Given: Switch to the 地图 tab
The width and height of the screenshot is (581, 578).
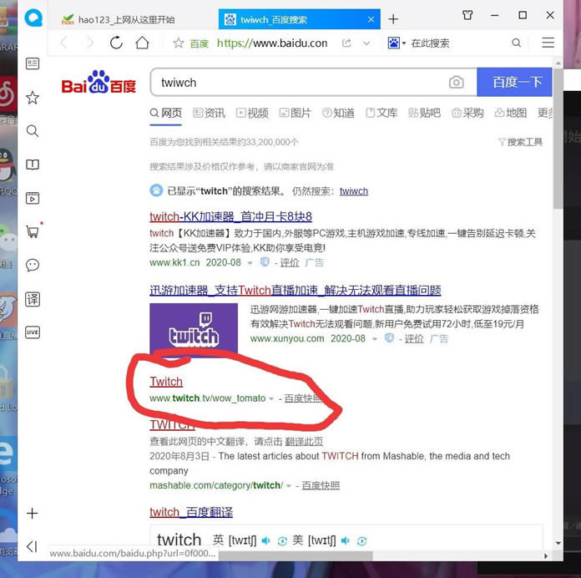Looking at the screenshot, I should point(511,113).
